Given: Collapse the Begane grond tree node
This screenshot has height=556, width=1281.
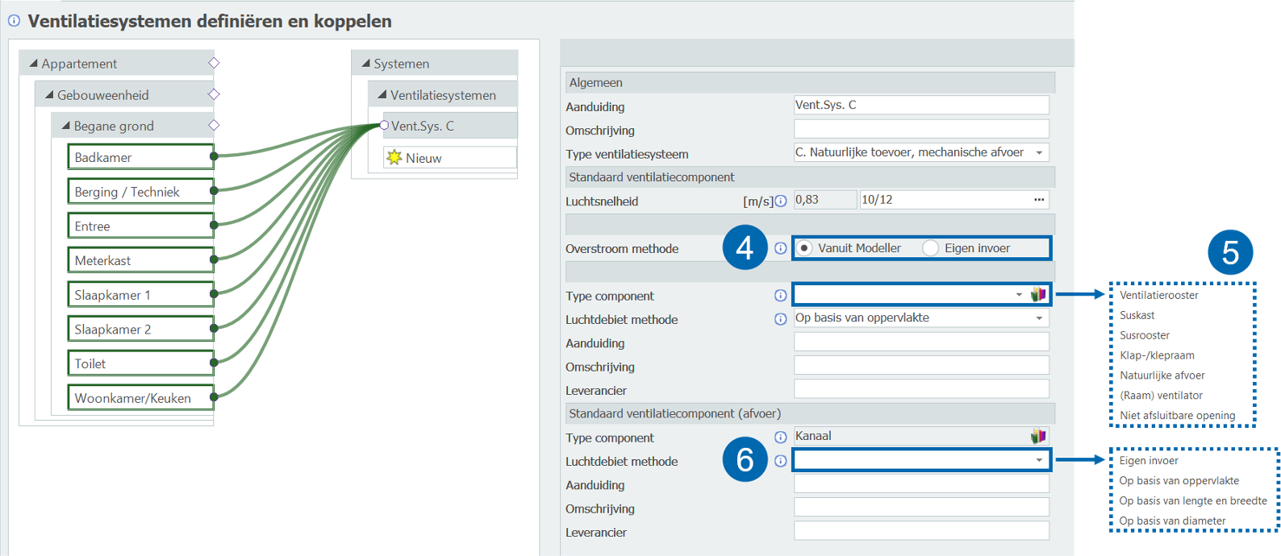Looking at the screenshot, I should point(66,126).
